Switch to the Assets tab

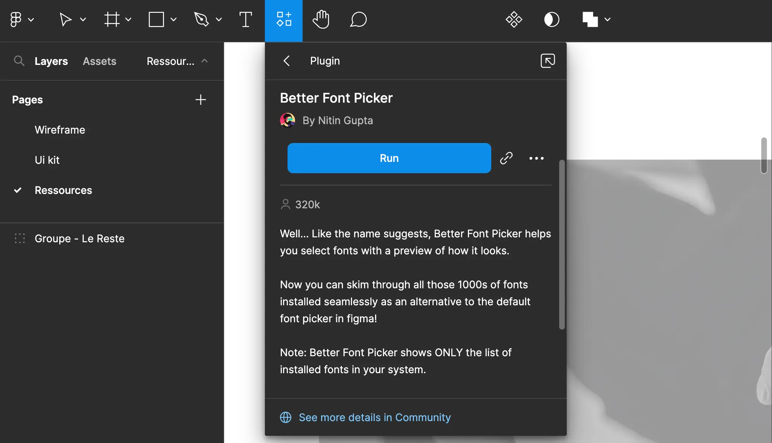tap(100, 61)
